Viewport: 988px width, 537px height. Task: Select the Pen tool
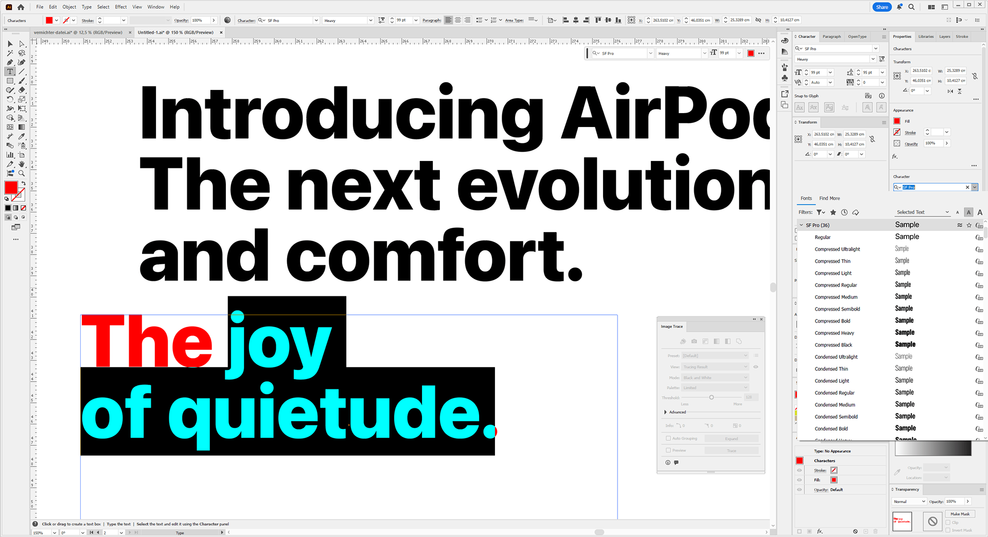point(10,62)
